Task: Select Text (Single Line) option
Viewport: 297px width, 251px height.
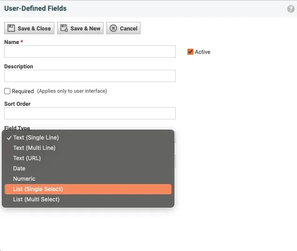Action: click(88, 138)
